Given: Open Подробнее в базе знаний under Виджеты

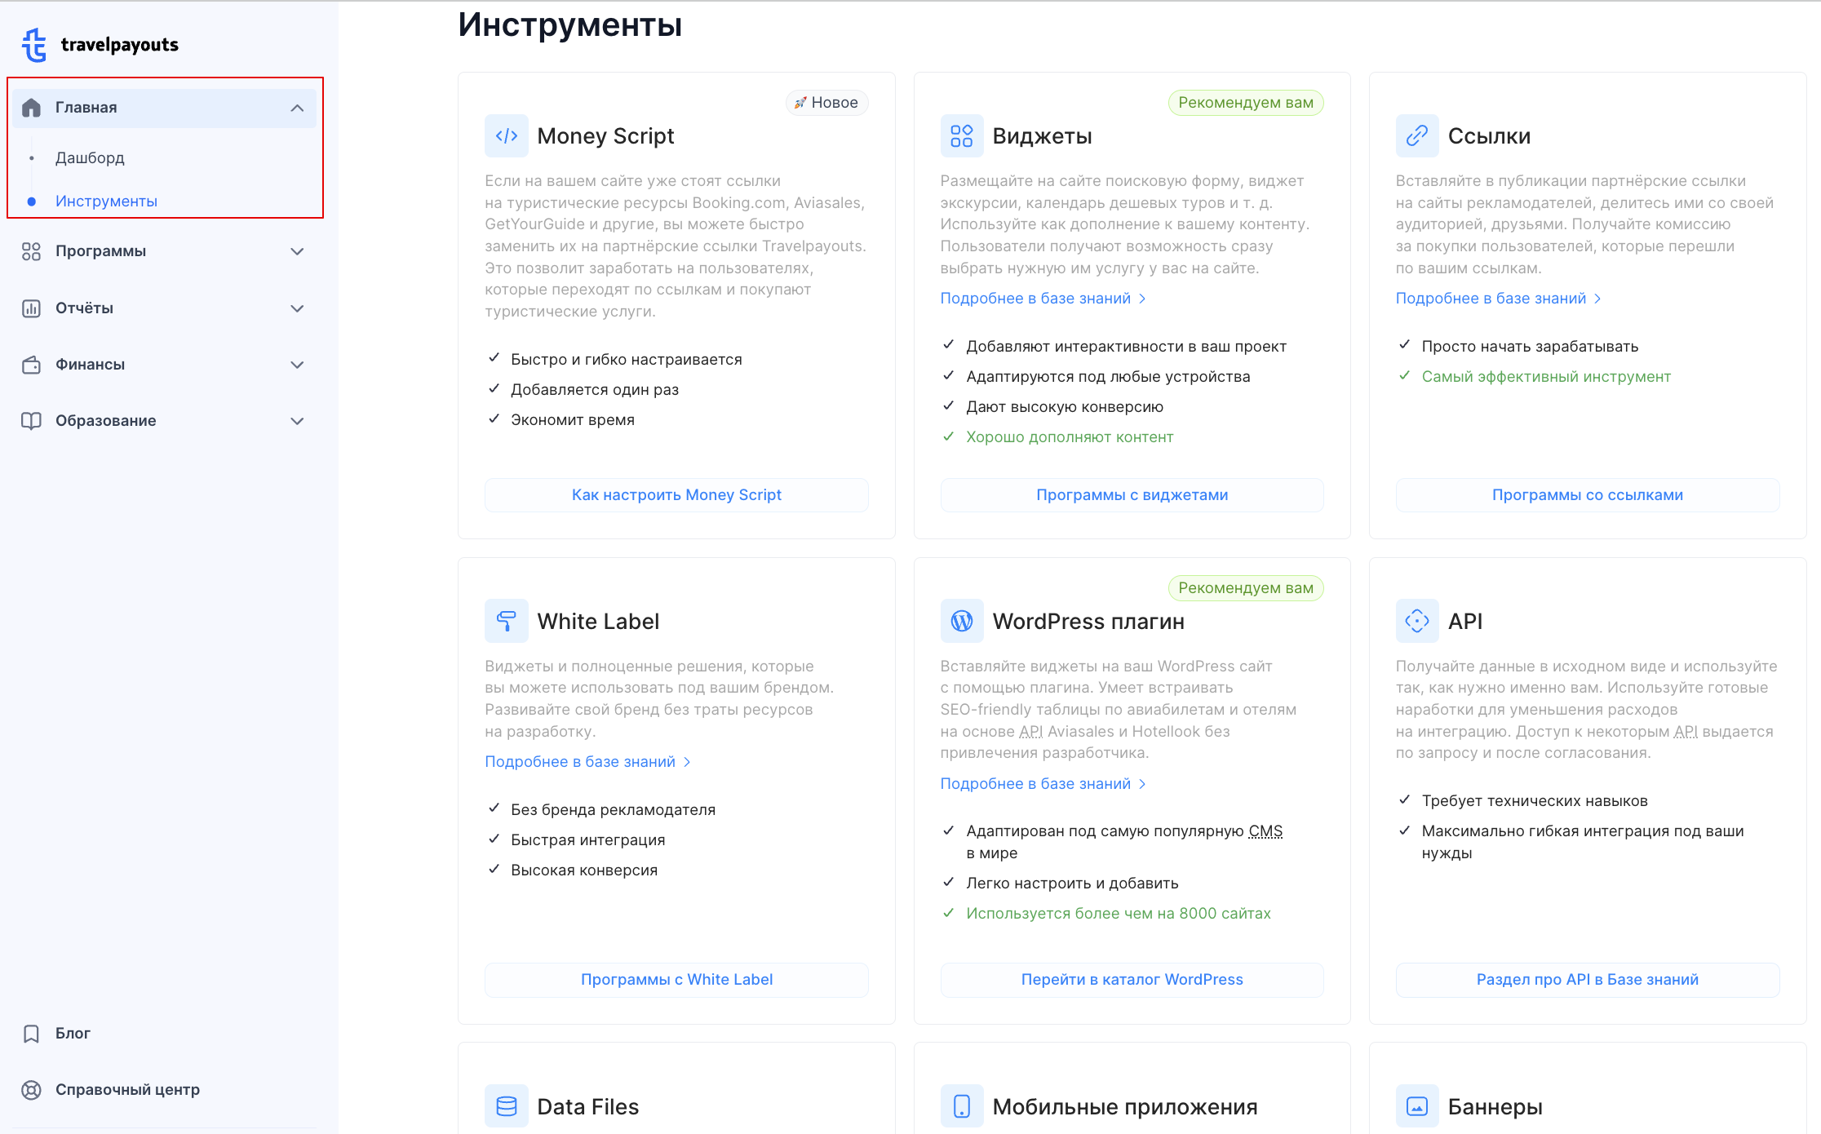Looking at the screenshot, I should tap(1043, 299).
